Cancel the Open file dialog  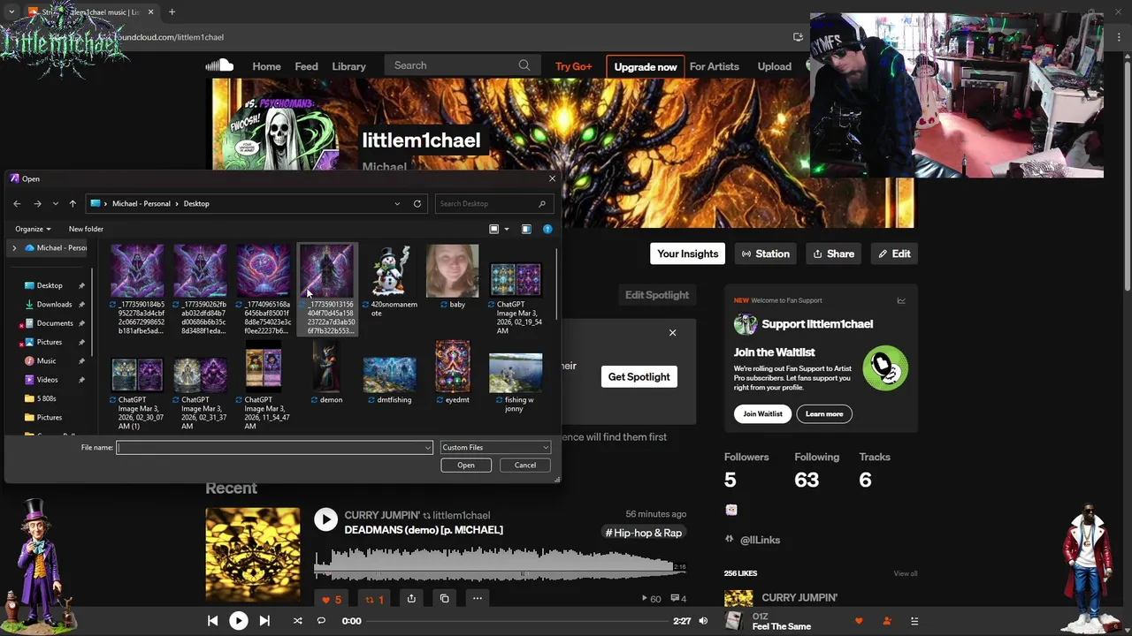pos(525,466)
